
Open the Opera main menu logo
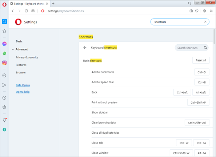(x=4, y=5)
